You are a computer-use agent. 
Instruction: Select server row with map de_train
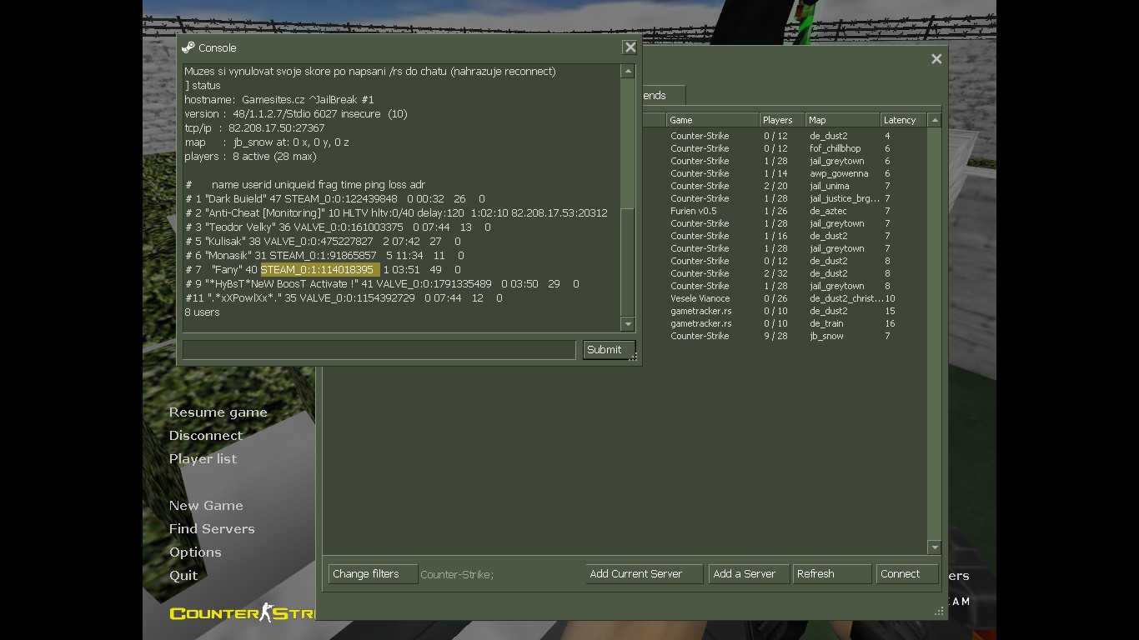(784, 323)
